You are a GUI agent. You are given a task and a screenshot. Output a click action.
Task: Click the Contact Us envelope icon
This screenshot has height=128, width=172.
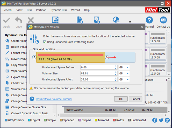tap(163, 20)
